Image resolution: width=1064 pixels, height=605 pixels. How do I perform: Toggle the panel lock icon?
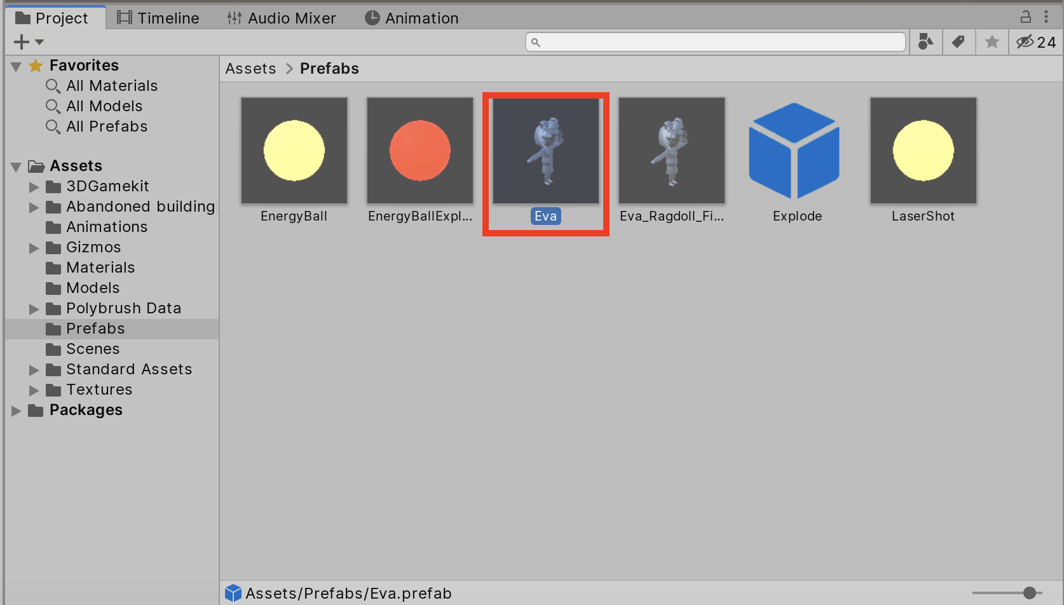[1025, 17]
